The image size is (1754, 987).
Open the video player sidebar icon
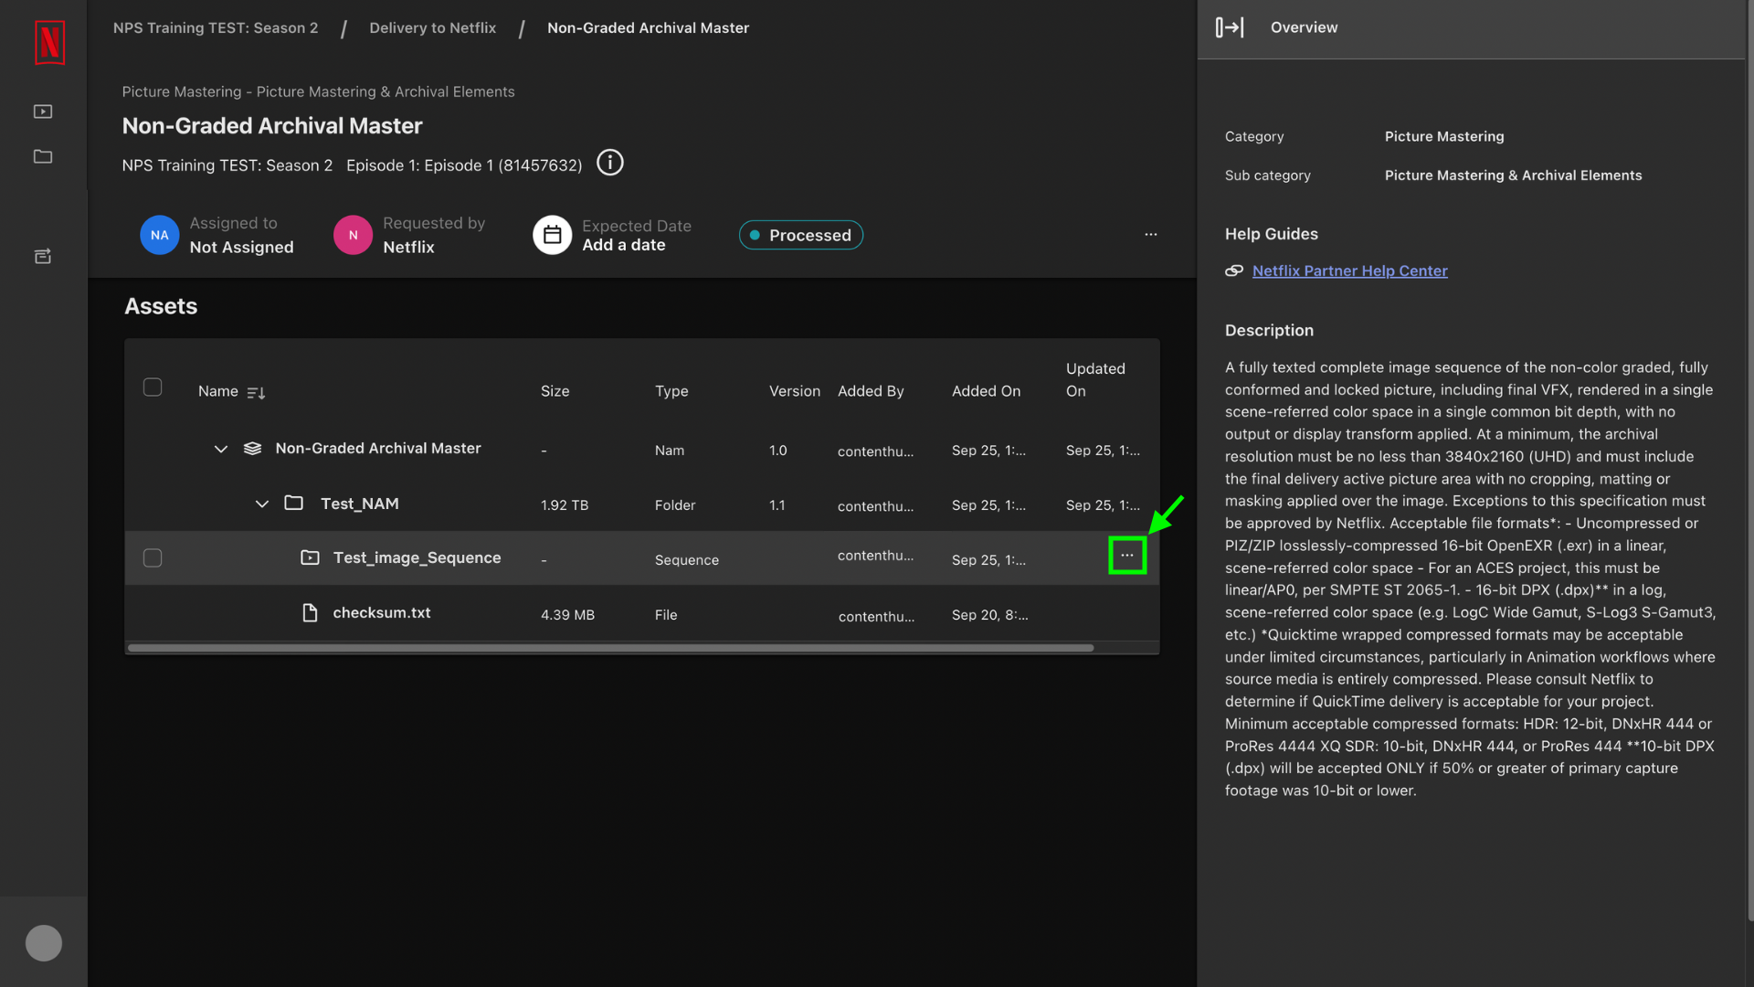pos(43,111)
